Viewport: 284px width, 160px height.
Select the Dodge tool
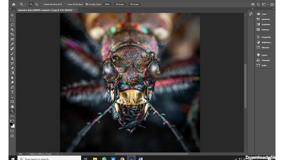(12, 82)
